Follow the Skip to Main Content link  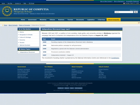tap(106, 1)
